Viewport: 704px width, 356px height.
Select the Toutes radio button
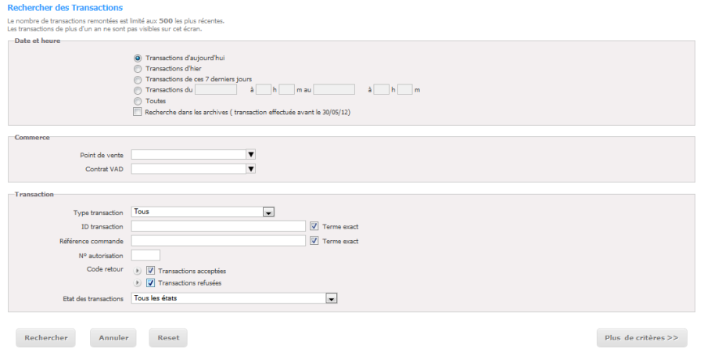(138, 102)
